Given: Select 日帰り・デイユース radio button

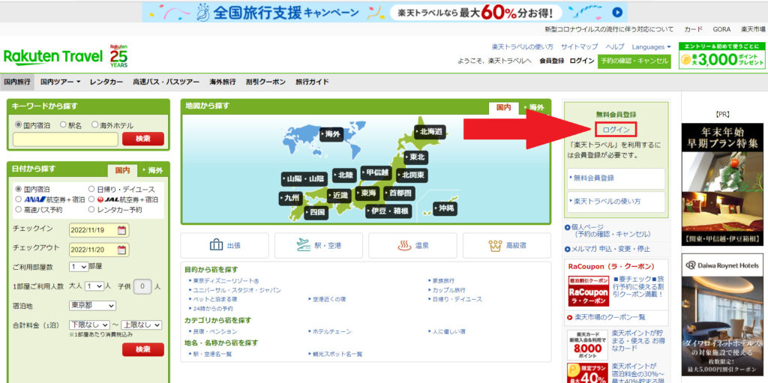Looking at the screenshot, I should coord(91,189).
